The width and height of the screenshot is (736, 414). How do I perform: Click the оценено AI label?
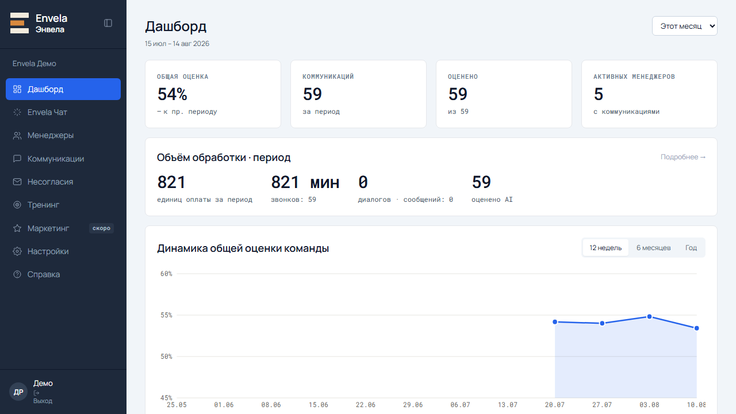[492, 200]
